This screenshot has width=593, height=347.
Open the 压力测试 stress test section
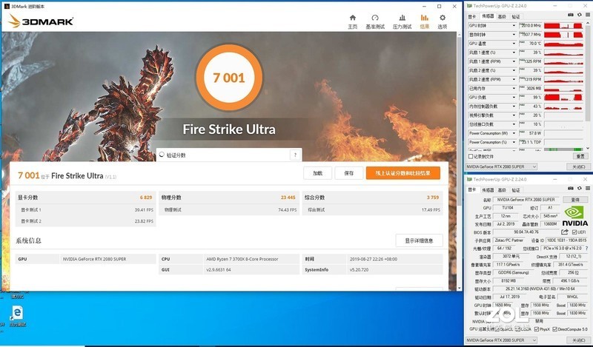[x=402, y=21]
